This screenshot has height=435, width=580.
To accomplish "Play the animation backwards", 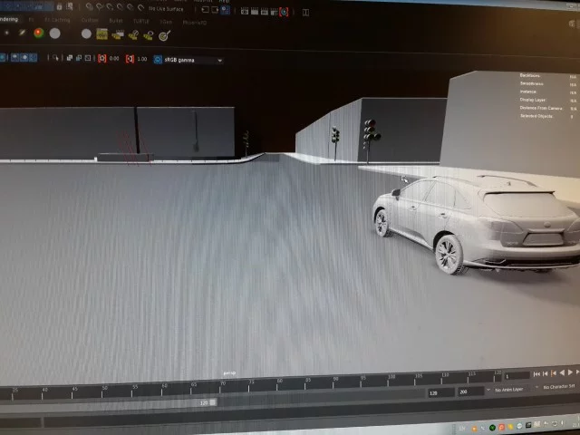I will [562, 372].
